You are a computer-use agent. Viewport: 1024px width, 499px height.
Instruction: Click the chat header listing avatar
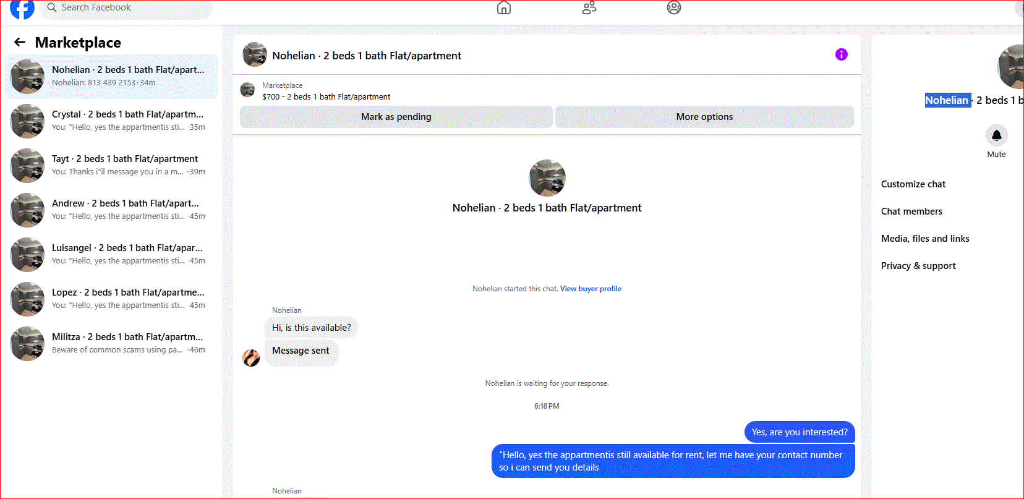[x=255, y=54]
